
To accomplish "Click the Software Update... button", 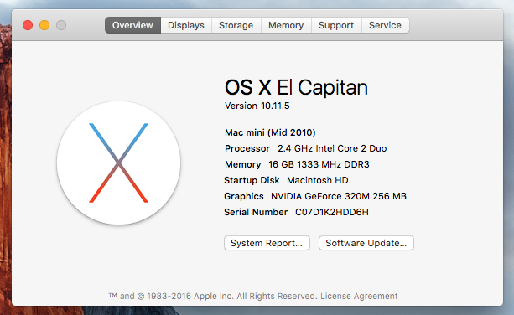I will click(366, 243).
